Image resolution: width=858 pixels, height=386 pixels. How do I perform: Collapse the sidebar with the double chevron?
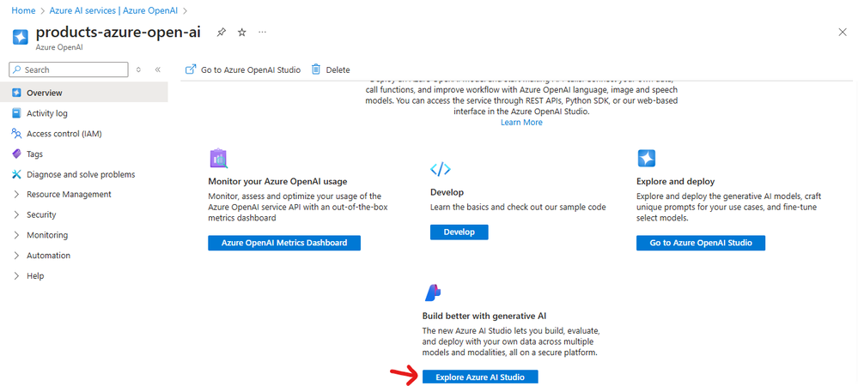157,70
